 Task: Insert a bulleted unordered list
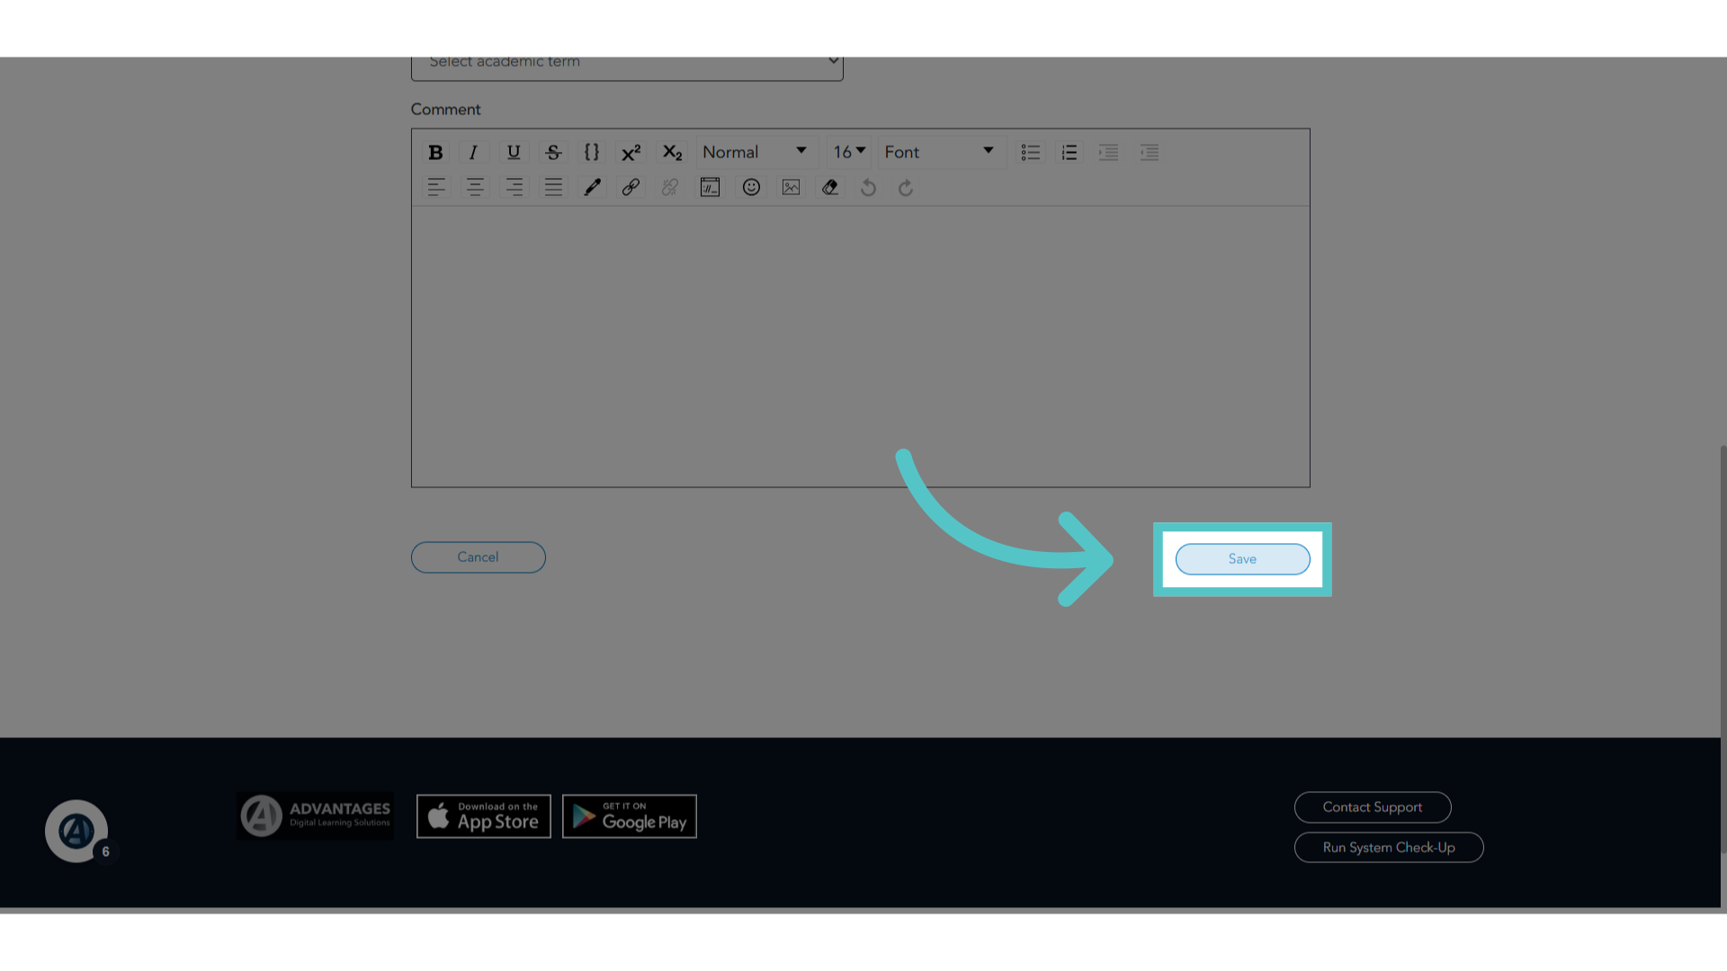[1030, 152]
